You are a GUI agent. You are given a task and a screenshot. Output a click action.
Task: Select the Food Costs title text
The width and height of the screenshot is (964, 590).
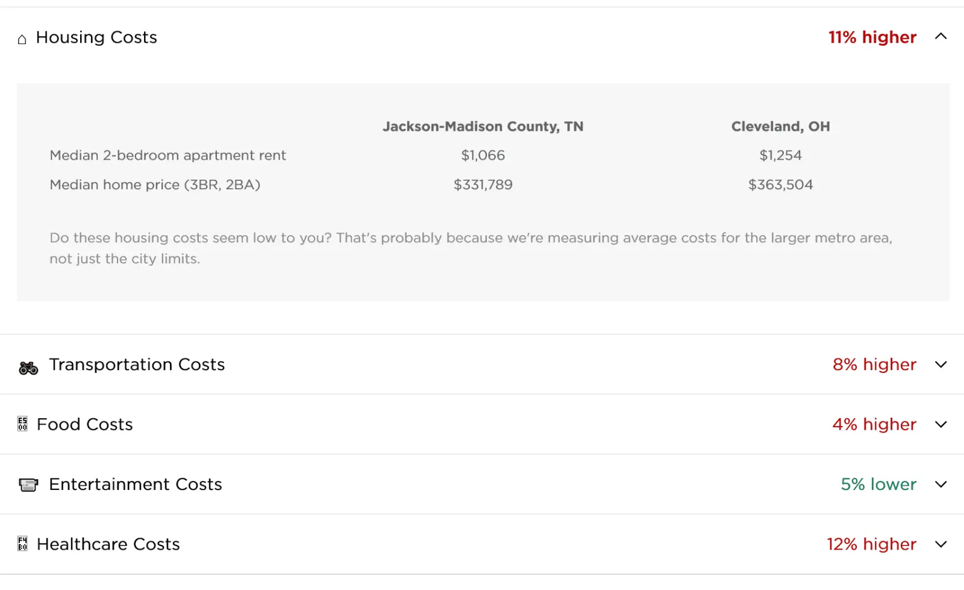coord(84,424)
